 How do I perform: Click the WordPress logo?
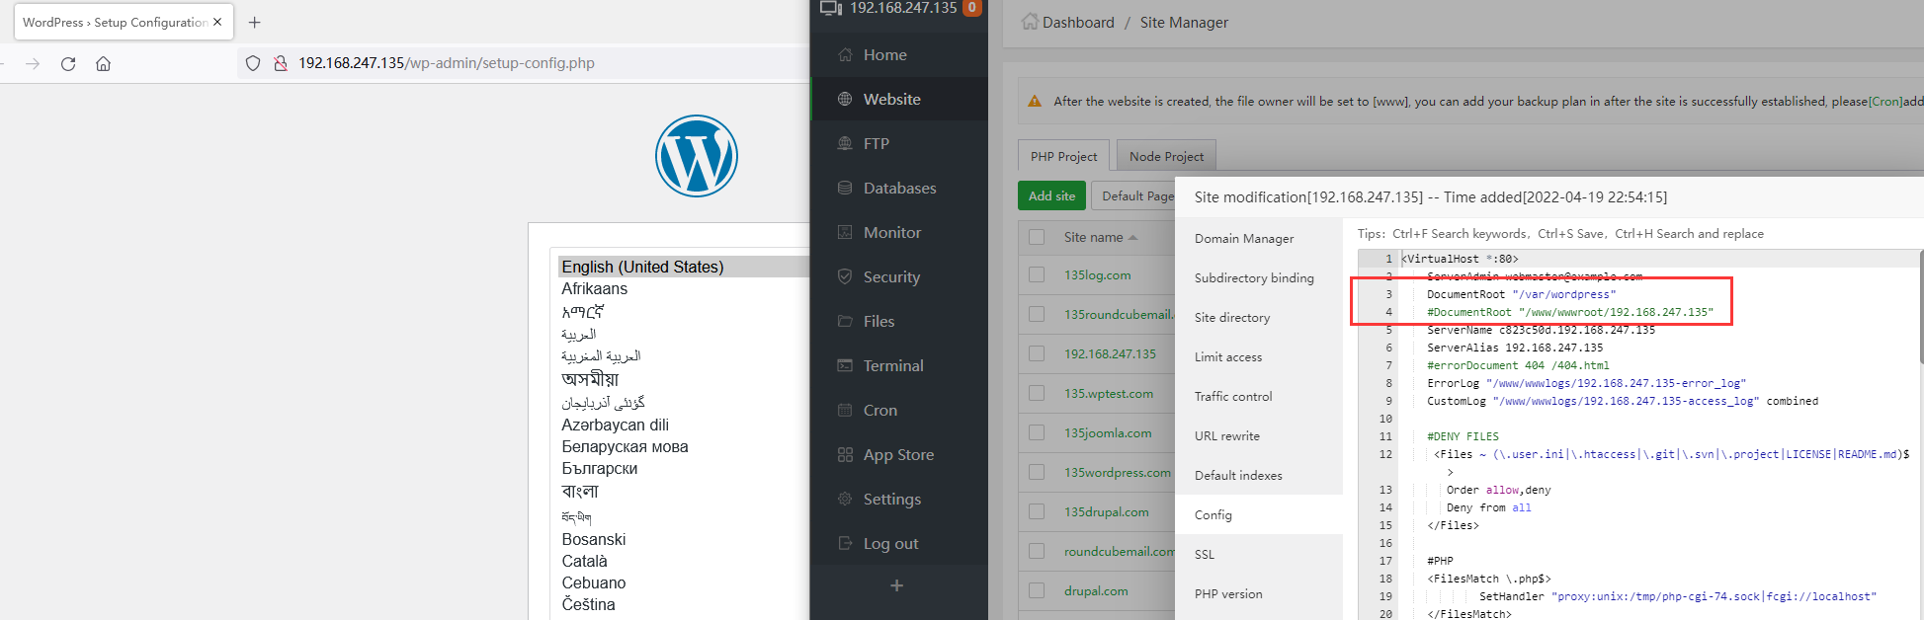click(x=697, y=156)
